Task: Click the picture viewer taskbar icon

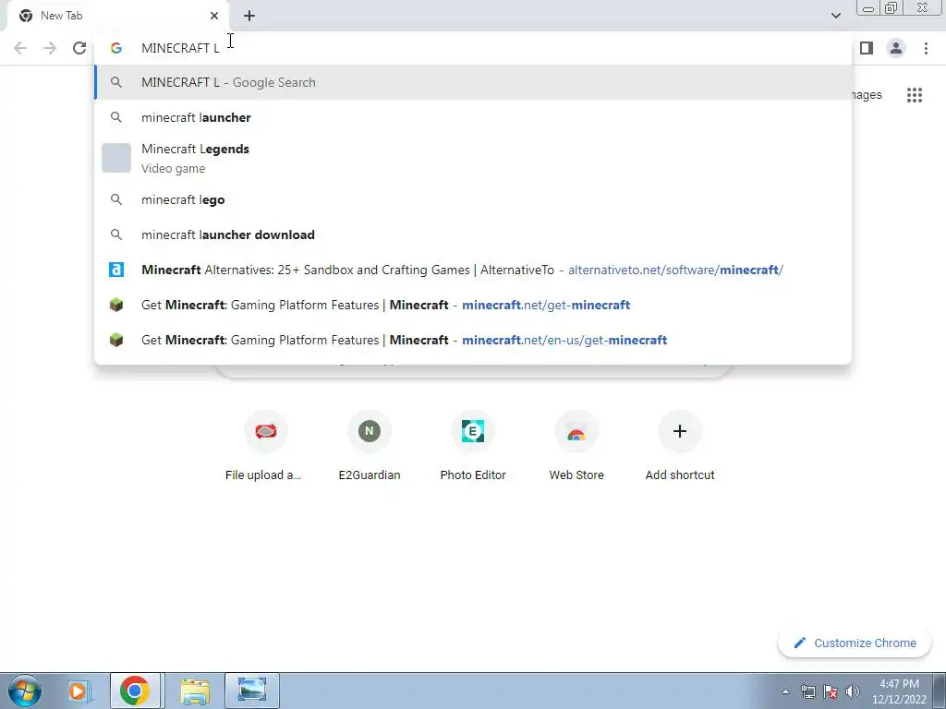Action: point(252,691)
